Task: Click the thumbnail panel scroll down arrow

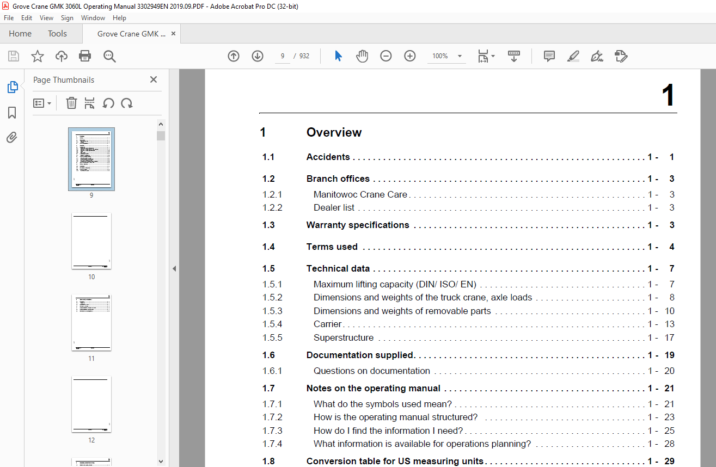Action: pos(161,462)
